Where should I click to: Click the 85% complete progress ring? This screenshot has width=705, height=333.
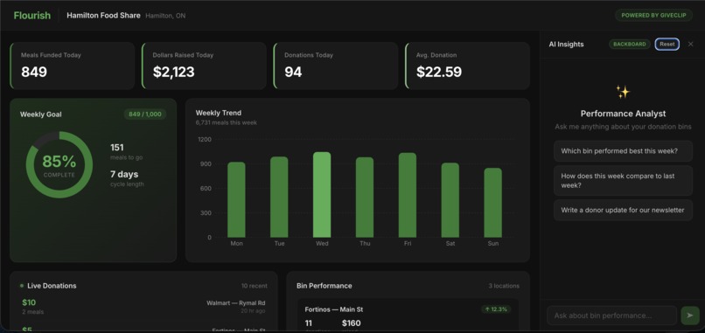pos(59,165)
